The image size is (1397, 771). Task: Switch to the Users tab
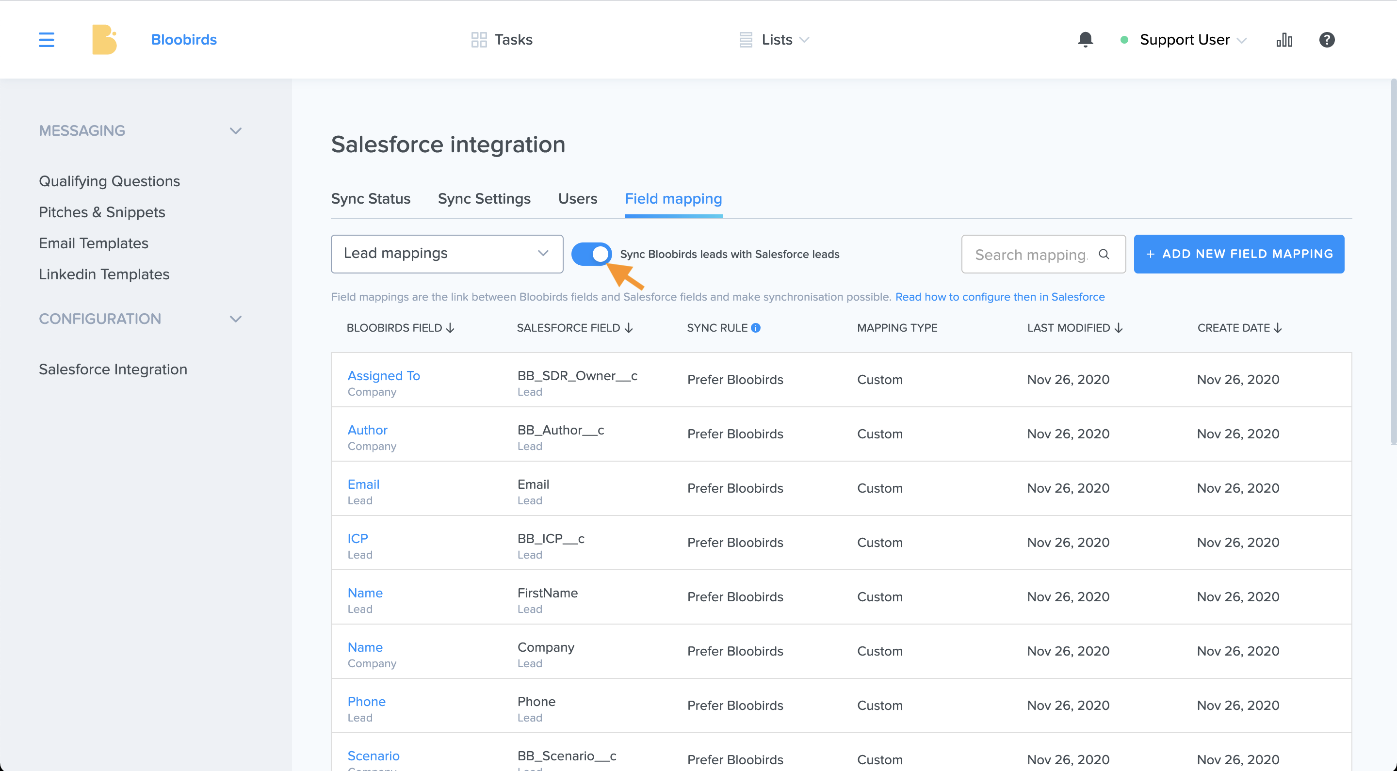coord(578,198)
